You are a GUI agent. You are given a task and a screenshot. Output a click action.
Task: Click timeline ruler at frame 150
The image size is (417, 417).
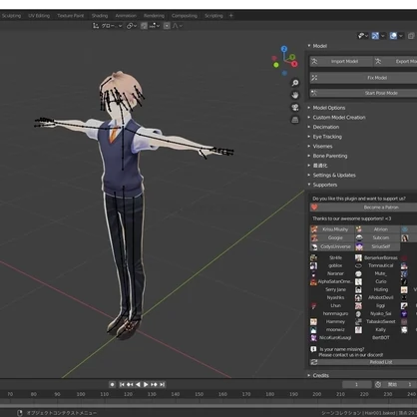199,394
